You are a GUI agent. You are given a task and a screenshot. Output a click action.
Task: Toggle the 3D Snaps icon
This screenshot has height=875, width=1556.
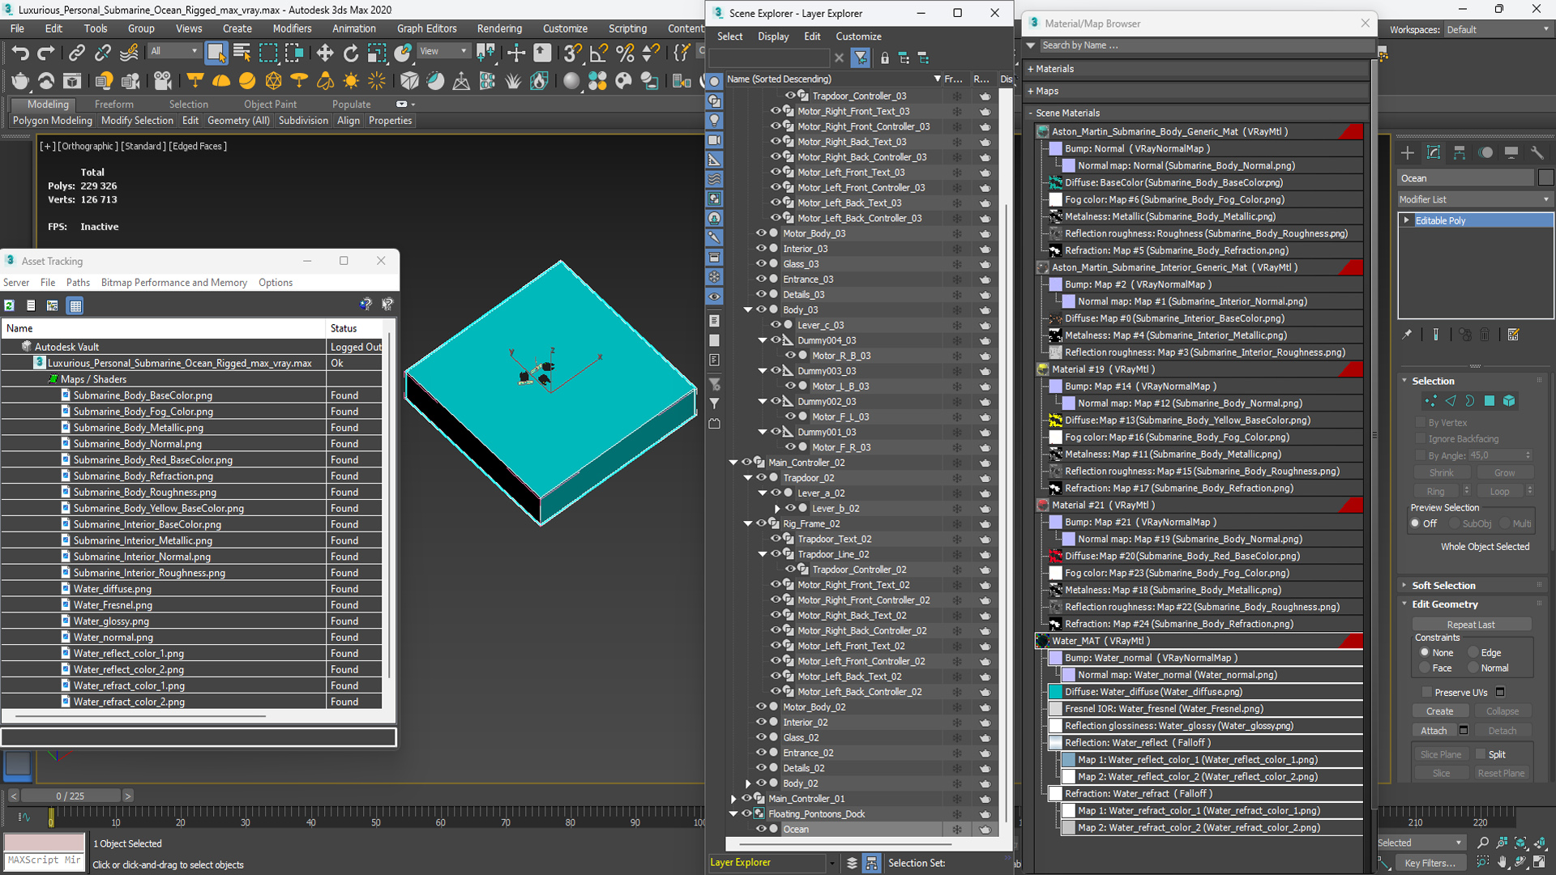(x=572, y=53)
